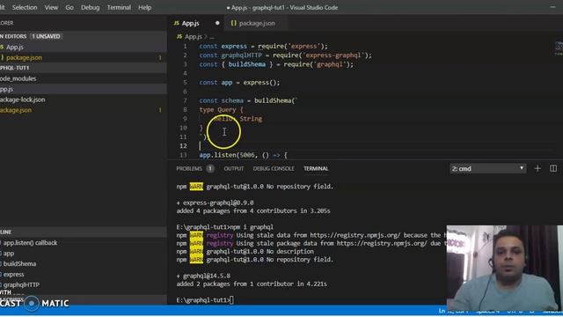Screen dimensions: 563x317
Task: Click the braces icon on package.json tab
Action: coord(233,23)
